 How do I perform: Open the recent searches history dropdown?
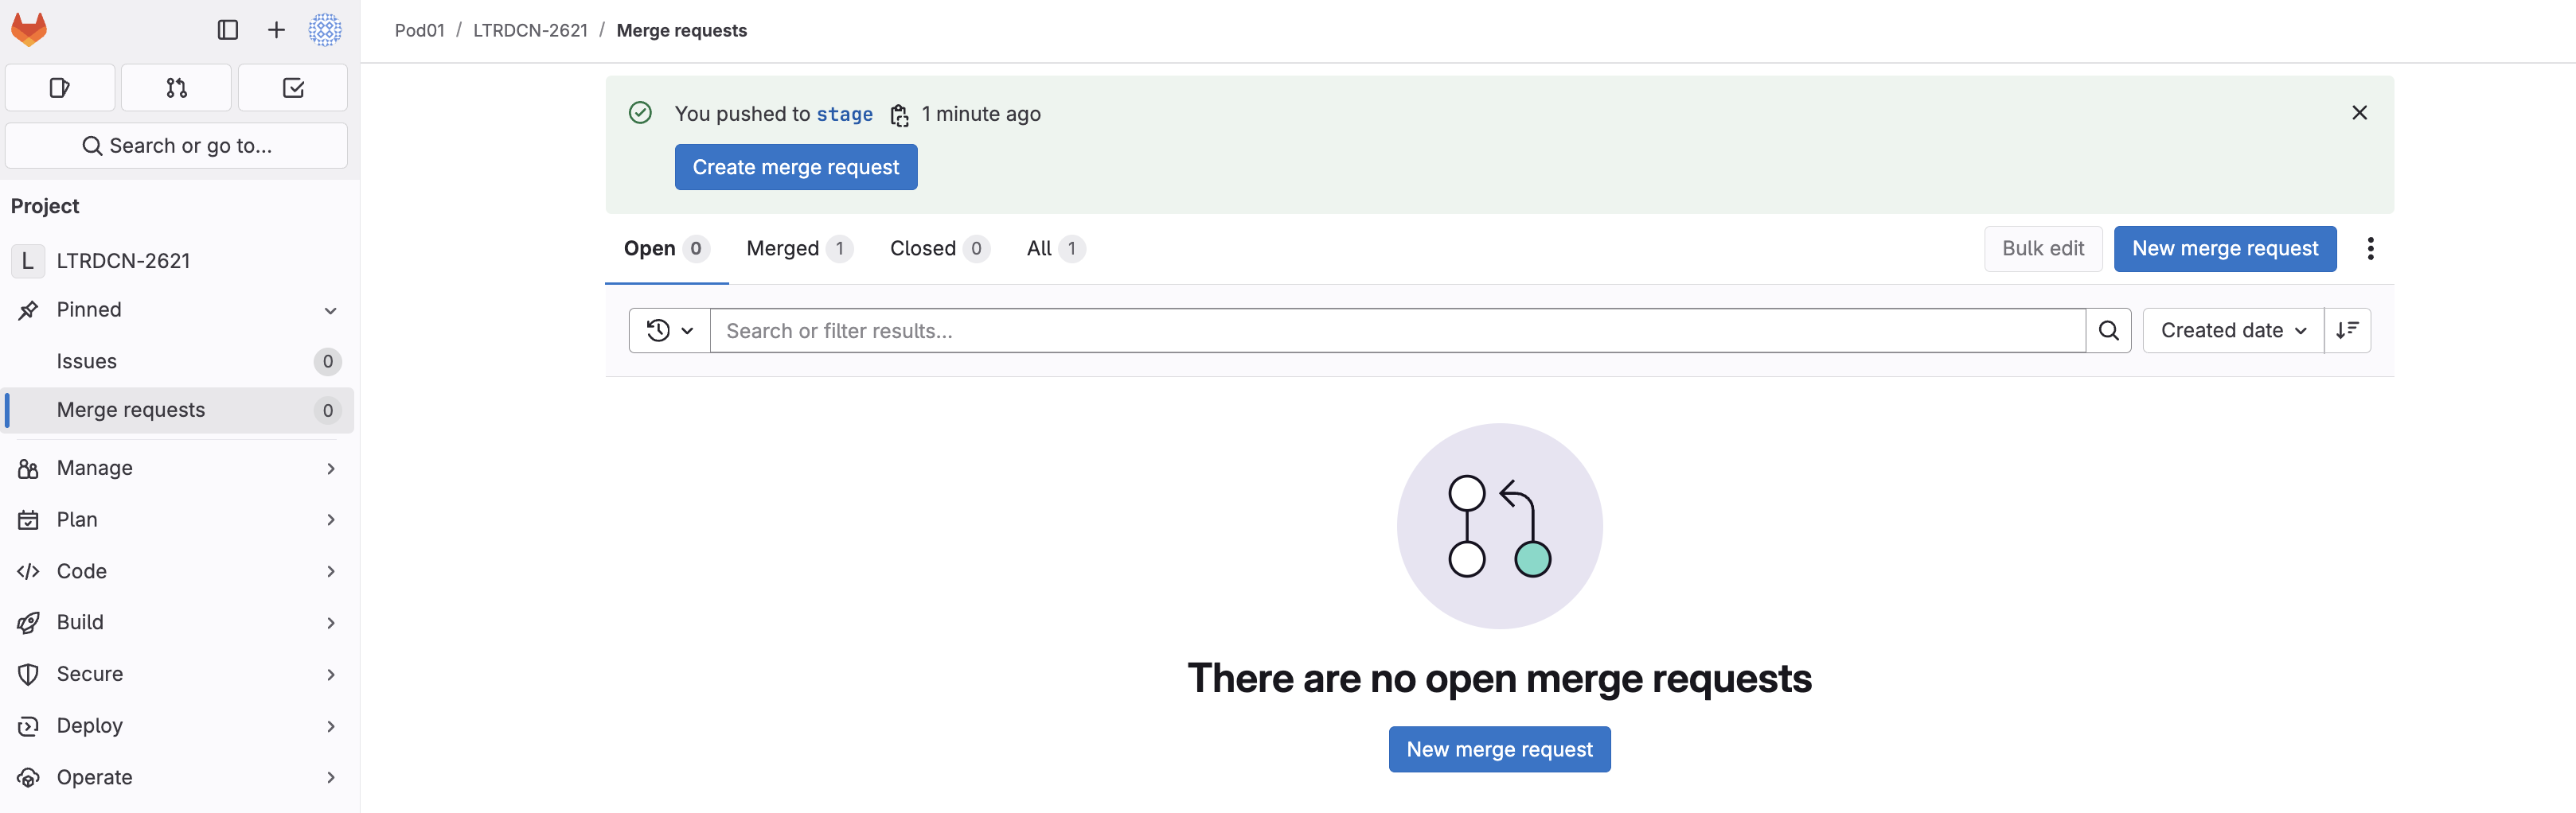tap(669, 331)
